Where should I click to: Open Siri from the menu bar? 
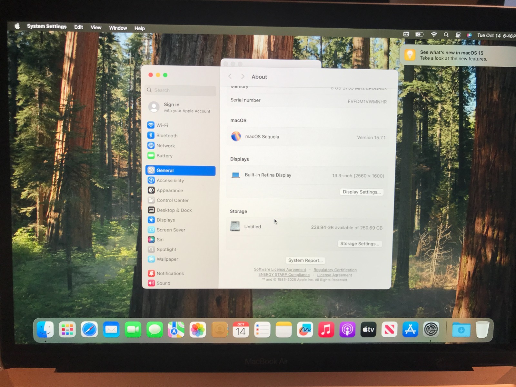pyautogui.click(x=469, y=35)
